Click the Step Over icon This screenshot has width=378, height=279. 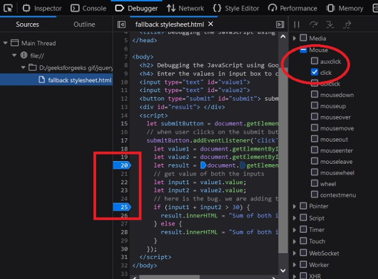click(313, 25)
